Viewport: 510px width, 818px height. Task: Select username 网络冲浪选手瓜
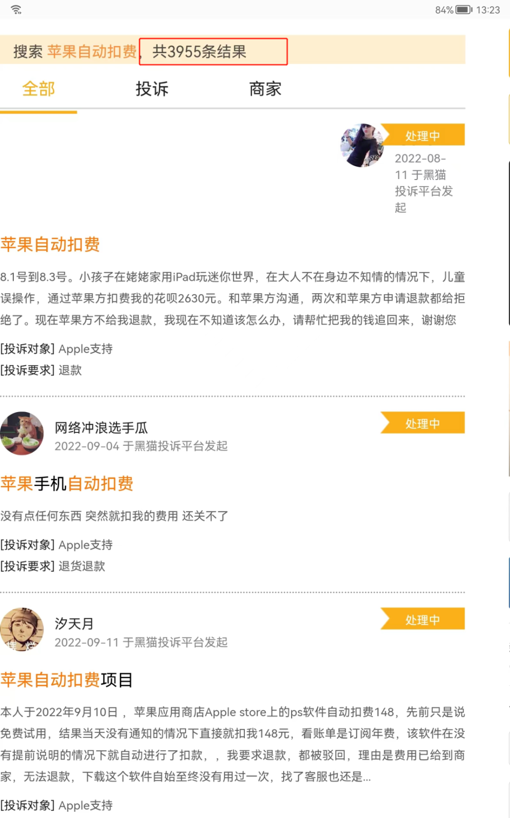101,428
